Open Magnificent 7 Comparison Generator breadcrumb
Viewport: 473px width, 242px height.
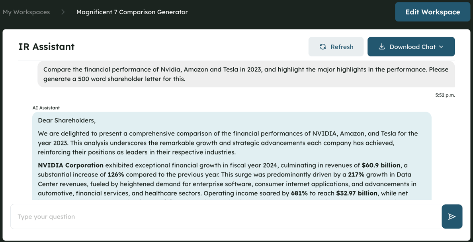pyautogui.click(x=132, y=12)
